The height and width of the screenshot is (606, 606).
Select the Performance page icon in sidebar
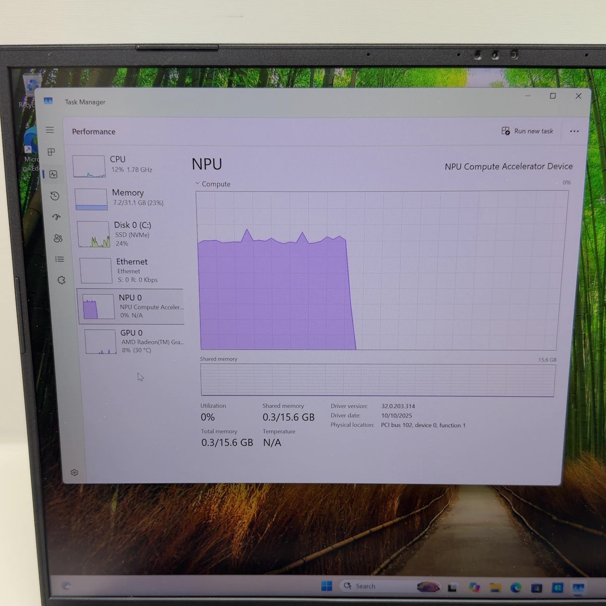point(54,174)
